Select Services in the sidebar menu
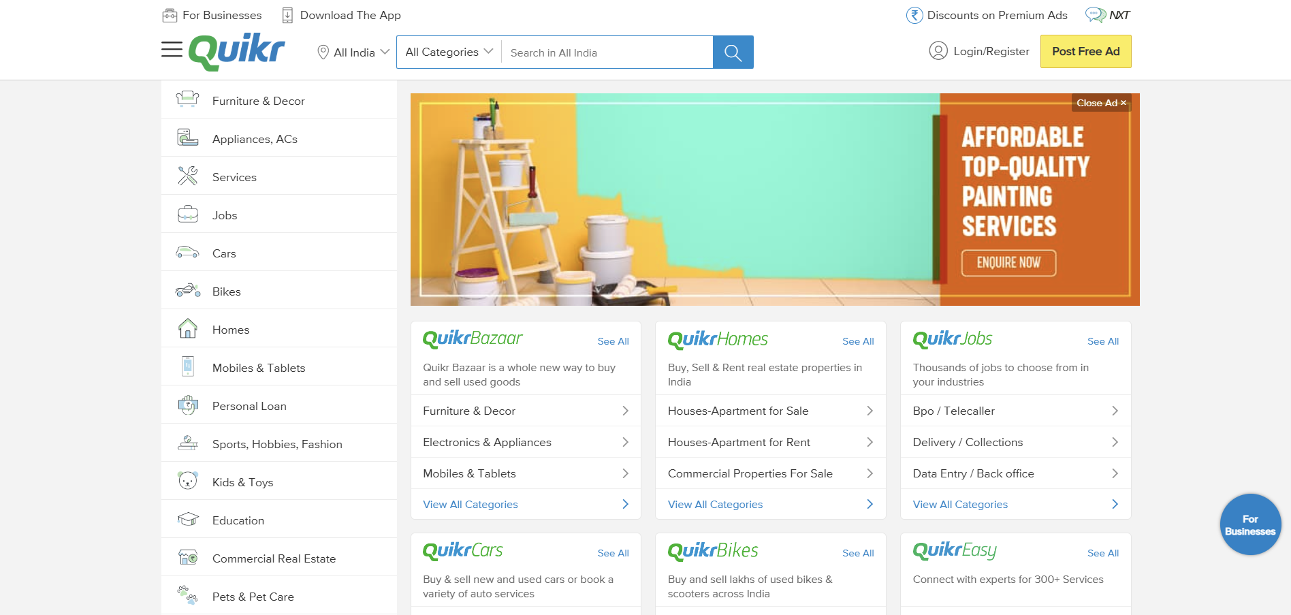 pyautogui.click(x=279, y=176)
